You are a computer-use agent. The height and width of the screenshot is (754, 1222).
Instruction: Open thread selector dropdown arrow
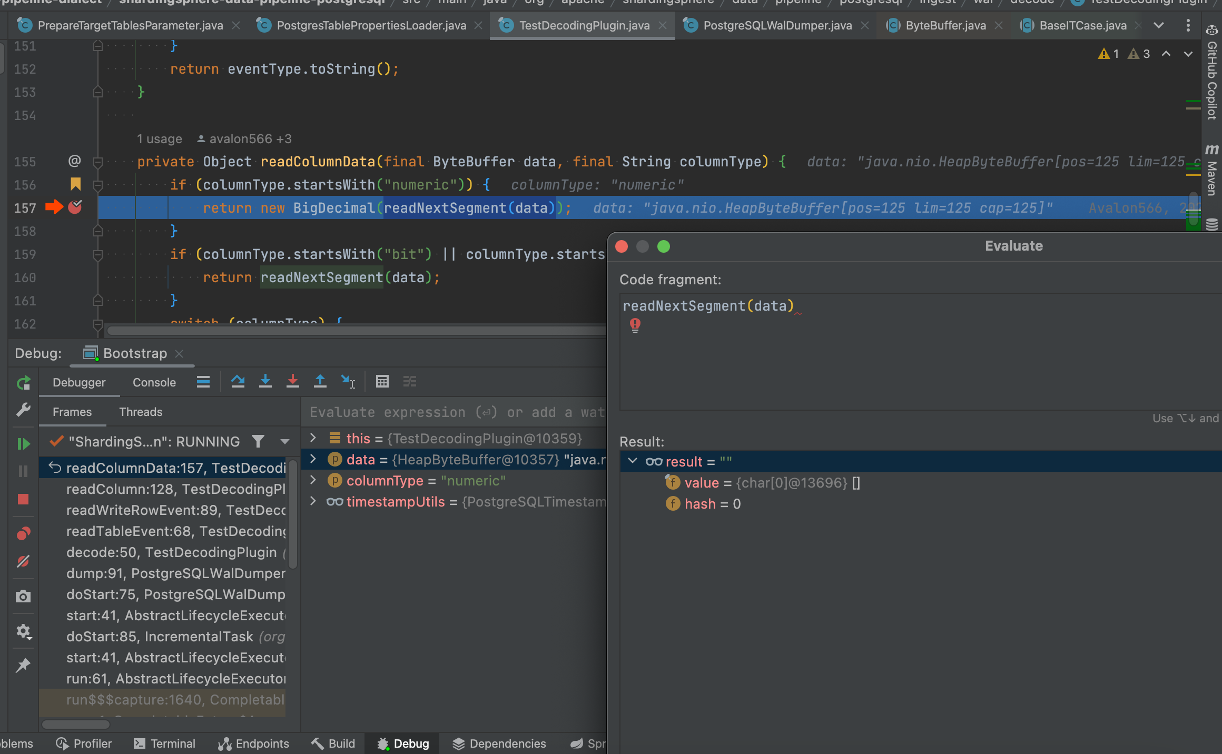point(285,442)
